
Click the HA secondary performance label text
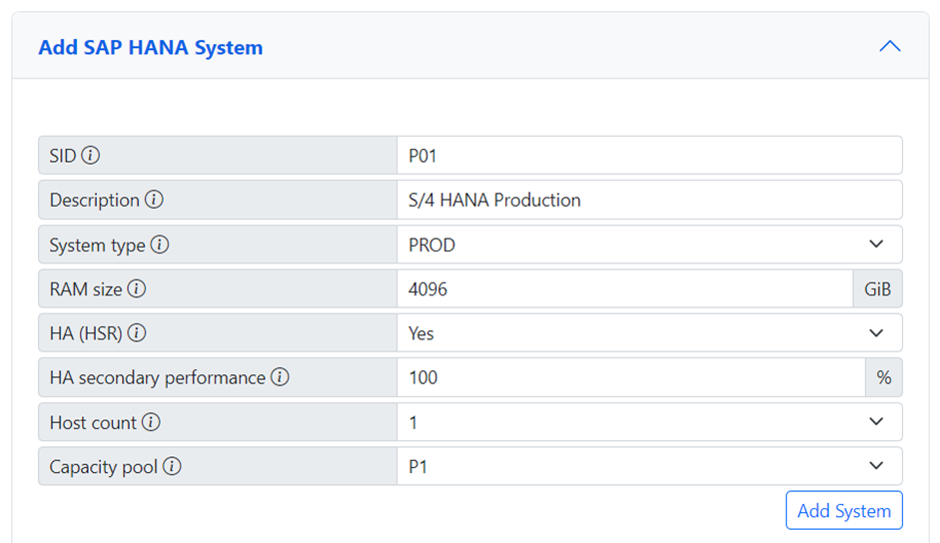[x=158, y=377]
